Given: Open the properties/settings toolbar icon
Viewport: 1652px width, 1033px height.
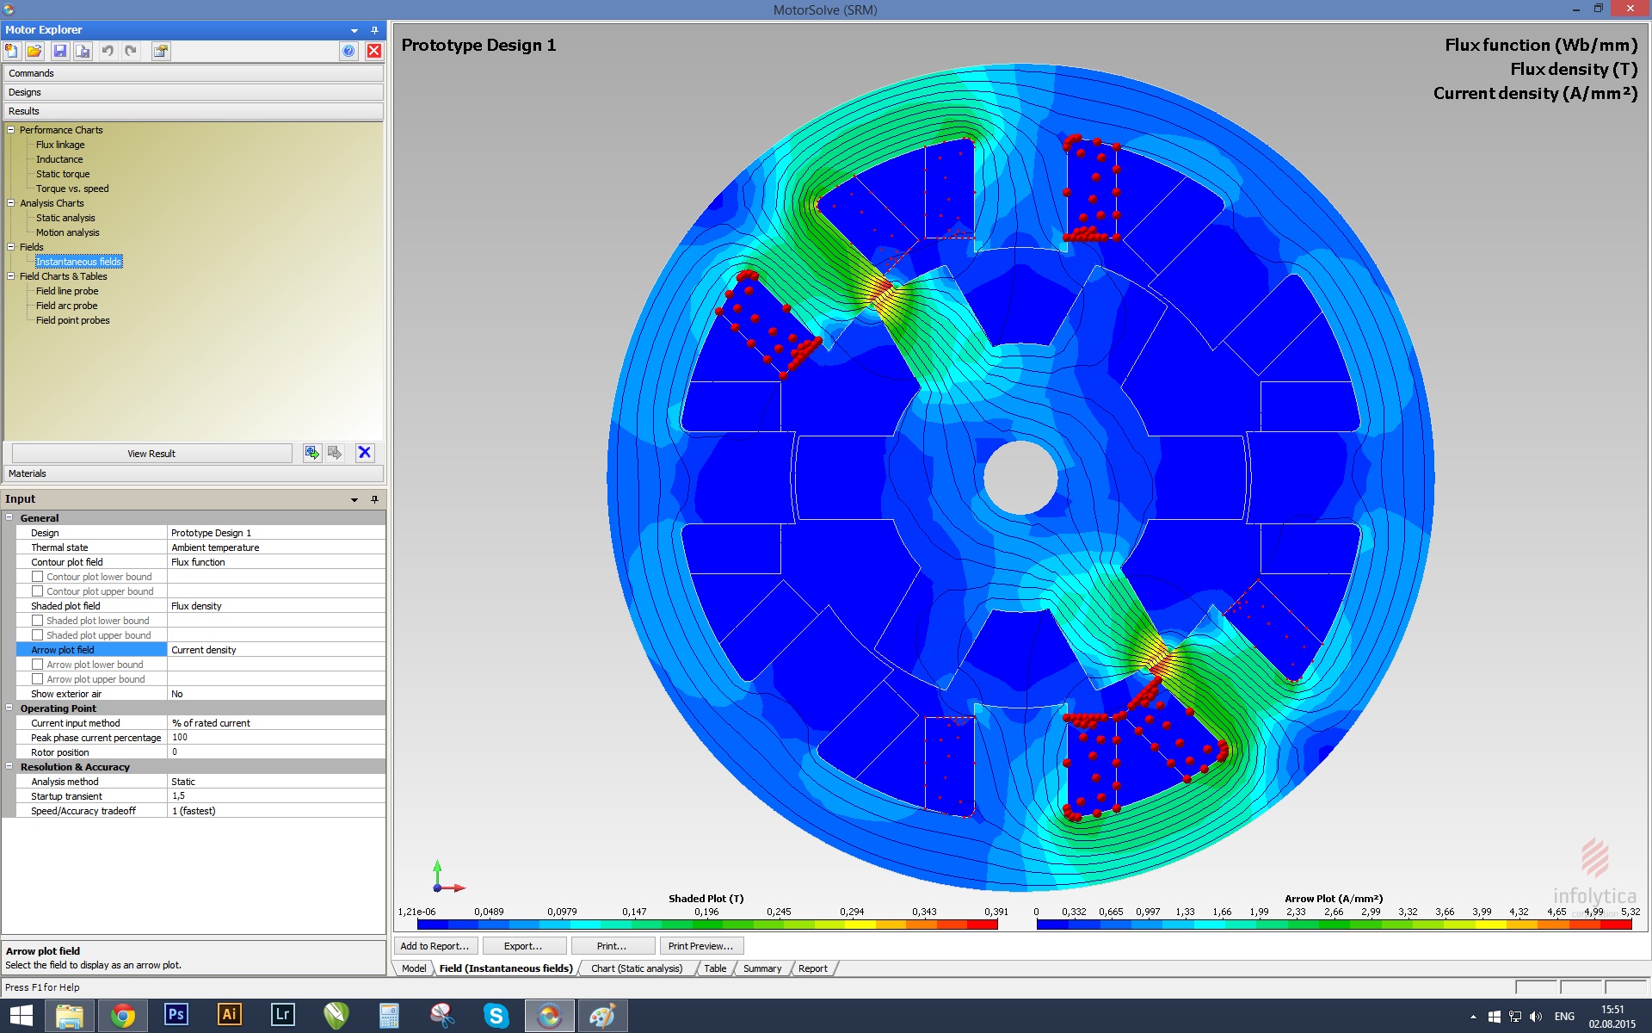Looking at the screenshot, I should [x=161, y=51].
